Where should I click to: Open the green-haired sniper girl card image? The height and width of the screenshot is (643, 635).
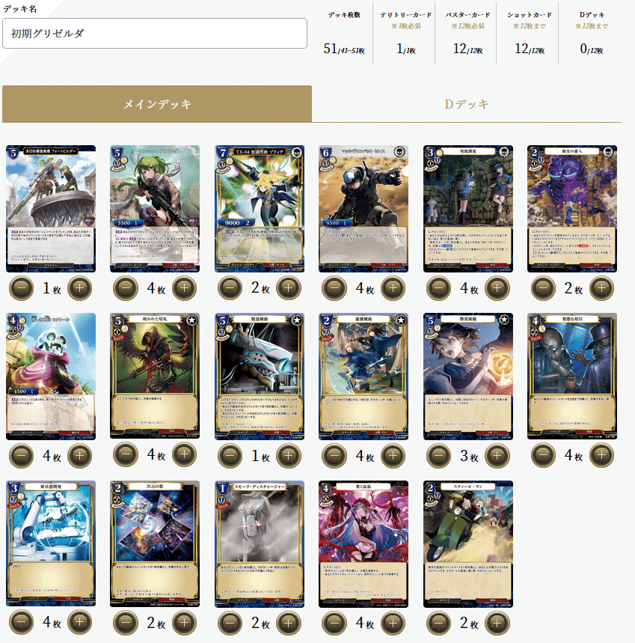pos(155,209)
